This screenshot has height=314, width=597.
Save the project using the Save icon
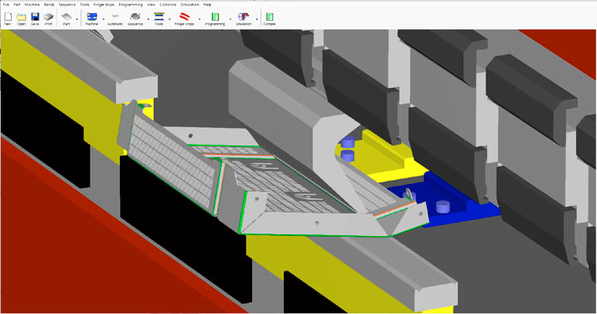(x=35, y=18)
